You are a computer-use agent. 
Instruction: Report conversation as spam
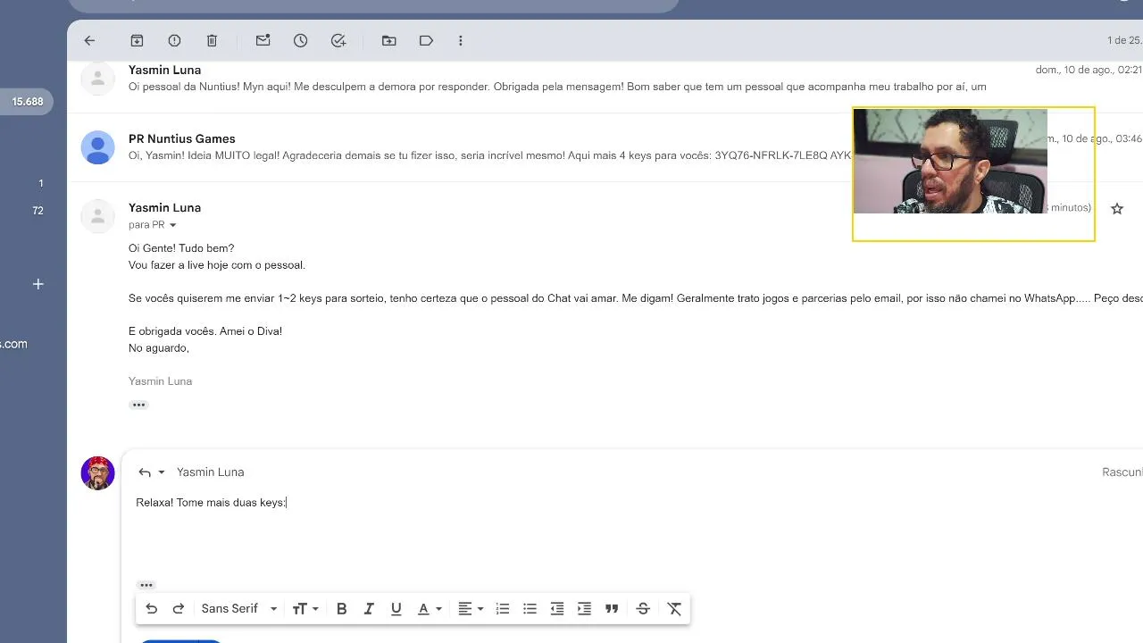[174, 41]
